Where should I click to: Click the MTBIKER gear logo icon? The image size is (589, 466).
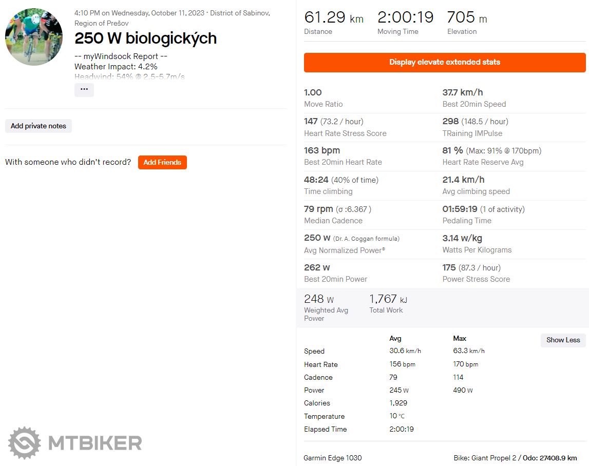24,443
